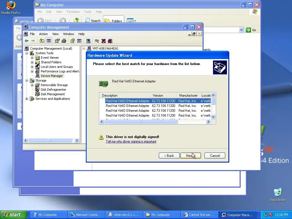292x219 pixels.
Task: Click the Go button in My Computer
Action: tap(251, 30)
